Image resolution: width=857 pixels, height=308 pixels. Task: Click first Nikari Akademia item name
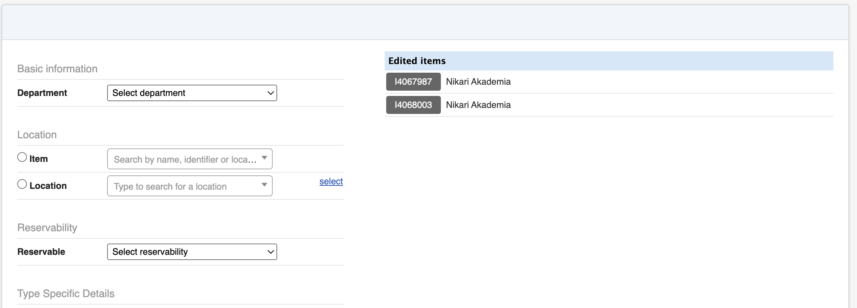point(478,82)
